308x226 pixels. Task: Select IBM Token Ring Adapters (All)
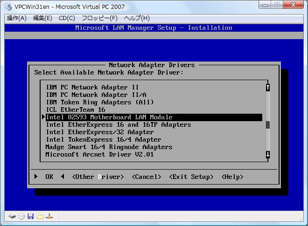(x=154, y=102)
